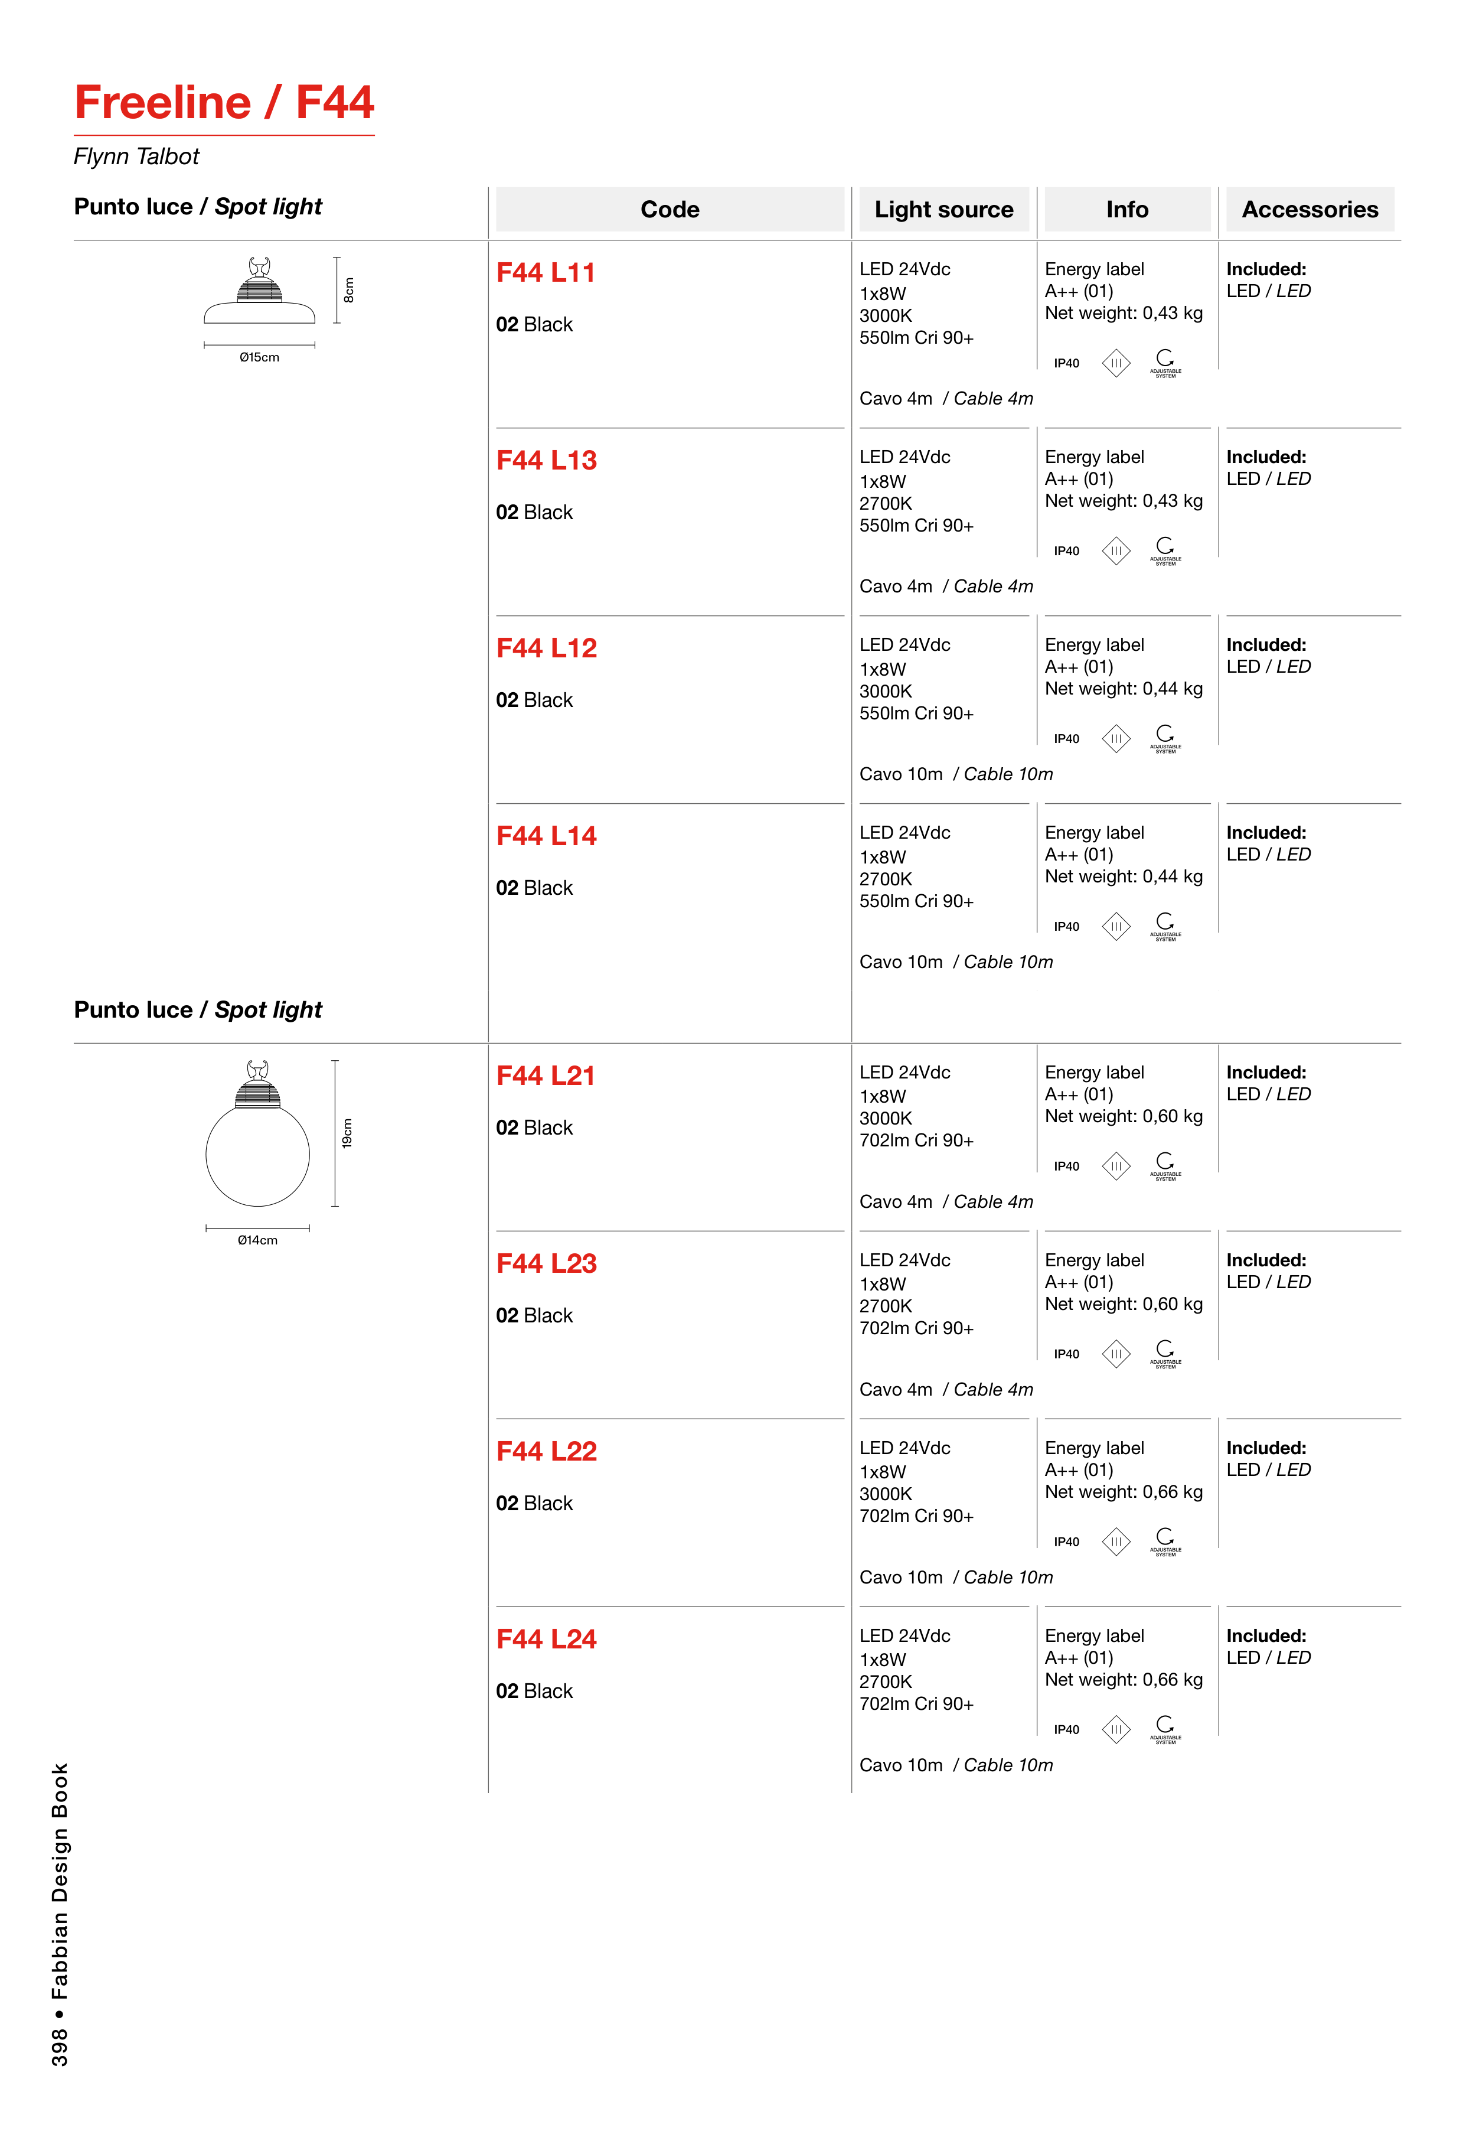1476x2141 pixels.
Task: Click the IP40 rating symbol for F44 L12
Action: click(1066, 738)
